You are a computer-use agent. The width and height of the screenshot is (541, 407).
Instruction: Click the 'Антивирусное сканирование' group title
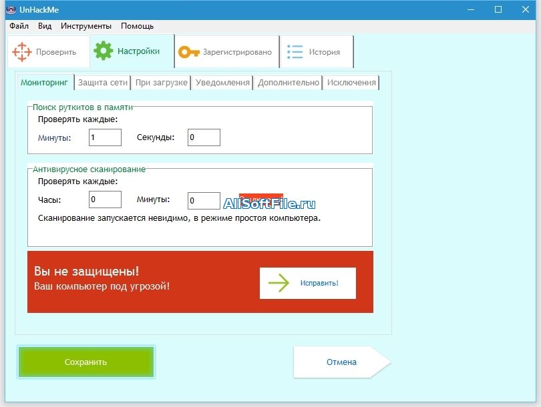tap(89, 169)
